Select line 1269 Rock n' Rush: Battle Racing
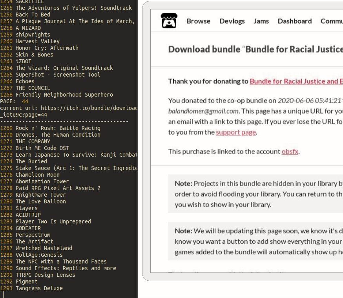Image resolution: width=343 pixels, height=298 pixels. coord(50,128)
